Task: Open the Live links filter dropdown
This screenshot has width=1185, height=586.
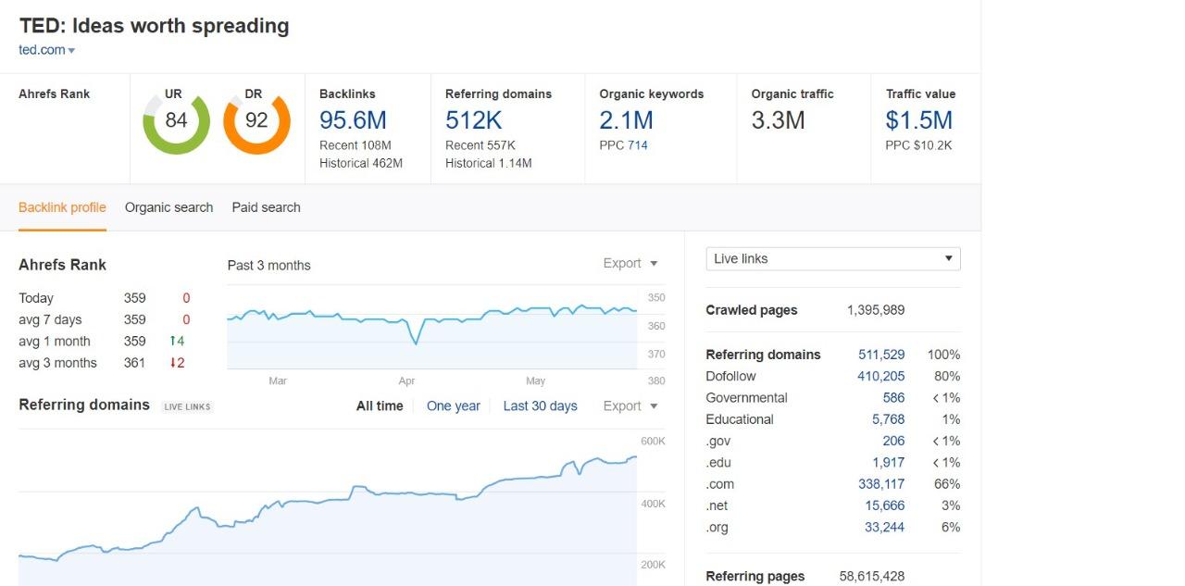Action: pos(830,258)
